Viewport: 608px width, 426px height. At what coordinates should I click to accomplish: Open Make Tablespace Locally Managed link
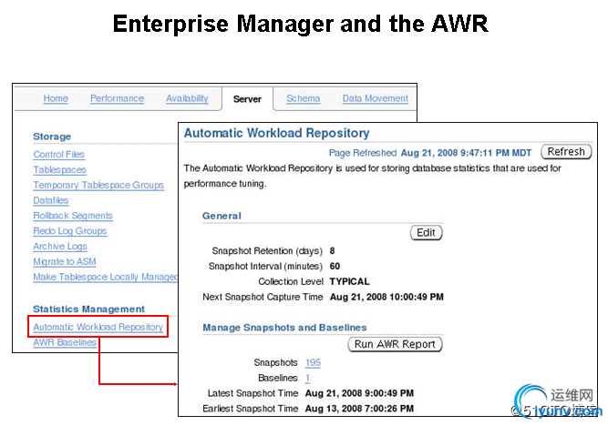tap(106, 277)
